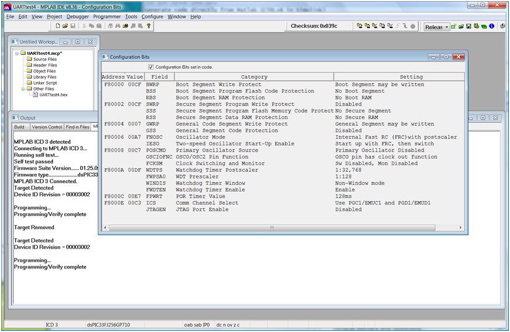This screenshot has width=510, height=332.
Task: Click the gray circle icon after the reset icons
Action: click(x=413, y=26)
